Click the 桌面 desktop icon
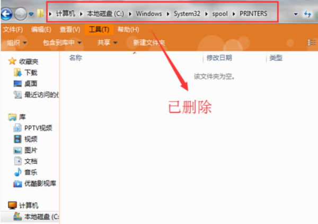318x224 pixels. tap(17, 83)
